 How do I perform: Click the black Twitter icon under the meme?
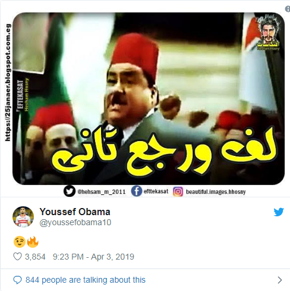point(70,191)
